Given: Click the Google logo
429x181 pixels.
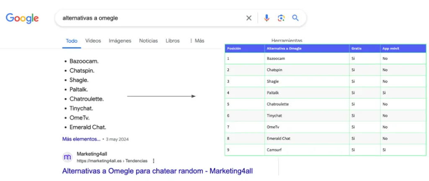Looking at the screenshot, I should [x=22, y=18].
